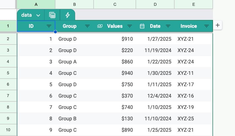Viewport: 235px width, 136px height.
Task: Select column A header
Action: (36, 4)
